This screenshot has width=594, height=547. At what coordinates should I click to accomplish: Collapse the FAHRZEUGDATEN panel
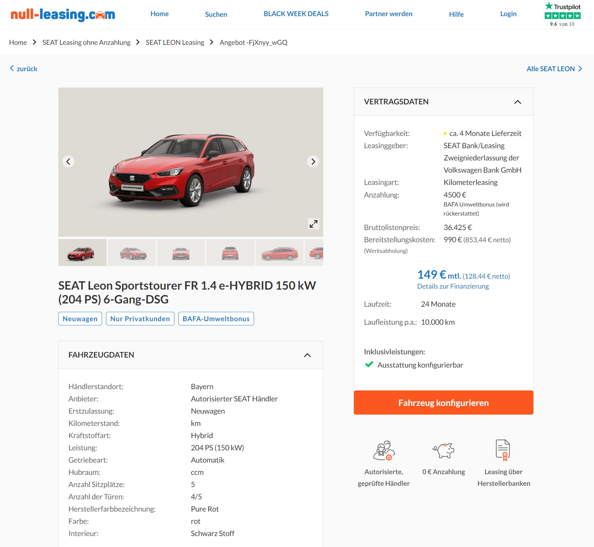pyautogui.click(x=307, y=355)
